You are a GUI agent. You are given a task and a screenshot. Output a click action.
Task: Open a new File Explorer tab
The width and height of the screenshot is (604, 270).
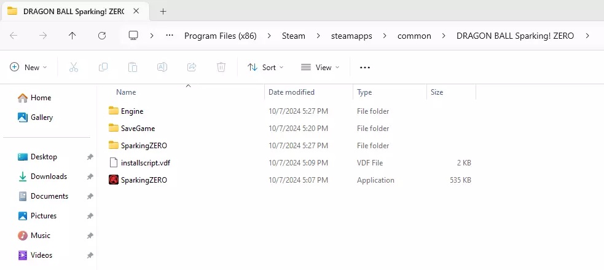[x=163, y=11]
